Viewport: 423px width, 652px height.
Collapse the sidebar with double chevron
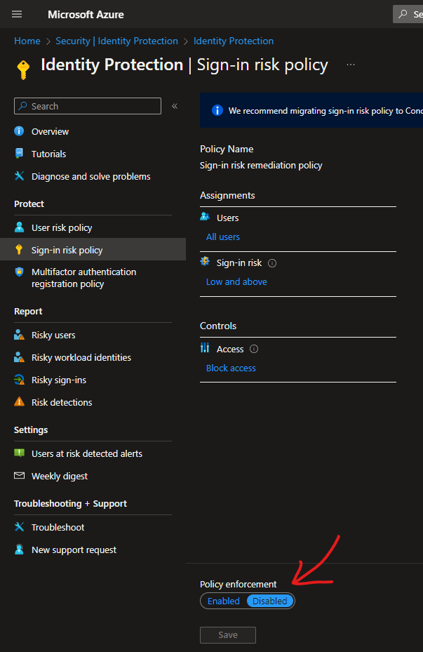coord(175,106)
